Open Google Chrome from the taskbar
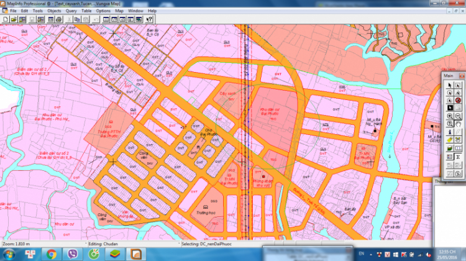This screenshot has height=261, width=466. (52, 254)
